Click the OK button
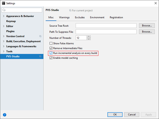The width and height of the screenshot is (159, 119). [115, 115]
